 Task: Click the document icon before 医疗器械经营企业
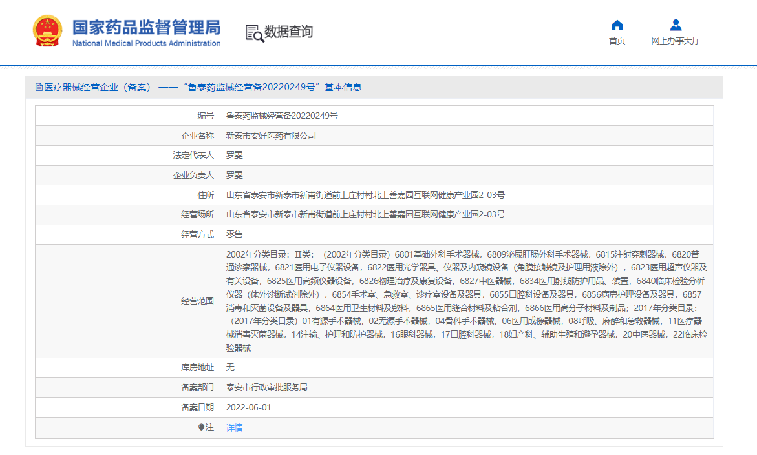(39, 87)
